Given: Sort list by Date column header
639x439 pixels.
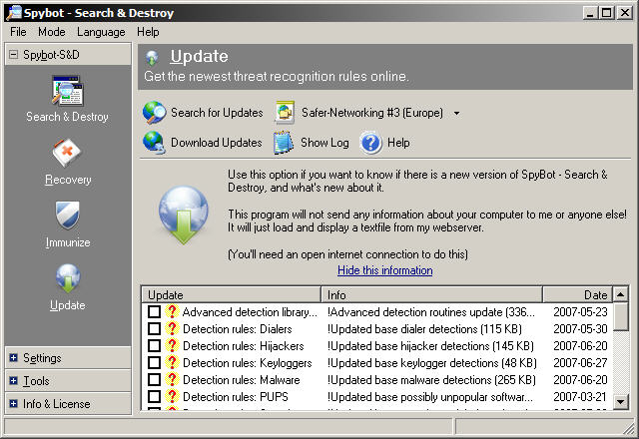Looking at the screenshot, I should (577, 294).
